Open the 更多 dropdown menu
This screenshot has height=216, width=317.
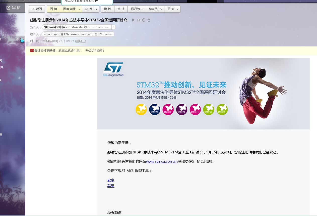pyautogui.click(x=172, y=9)
